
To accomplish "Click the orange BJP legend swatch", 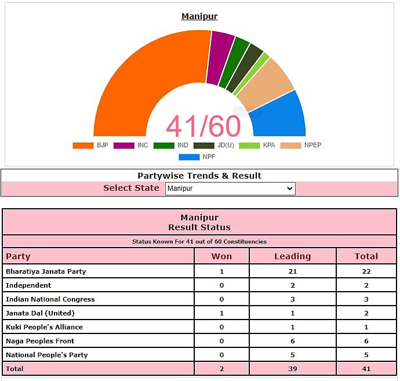I will click(83, 146).
